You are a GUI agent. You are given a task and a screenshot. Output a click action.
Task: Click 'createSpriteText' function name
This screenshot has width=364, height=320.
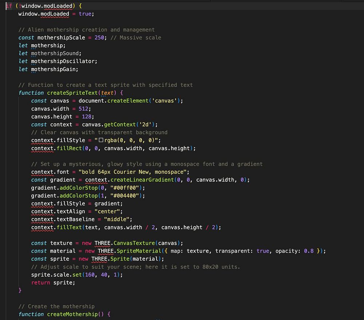pyautogui.click(x=72, y=93)
